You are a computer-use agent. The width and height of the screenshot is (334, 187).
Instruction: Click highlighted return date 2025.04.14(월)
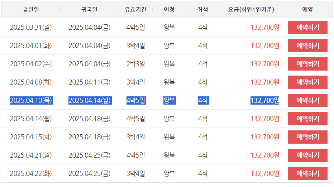coord(90,100)
